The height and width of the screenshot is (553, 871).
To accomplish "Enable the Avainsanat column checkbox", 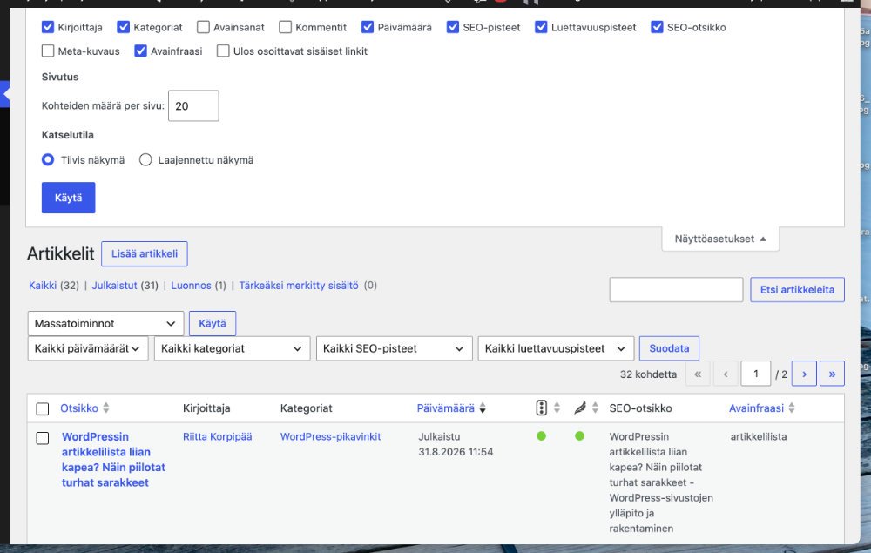I will (203, 27).
